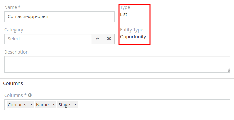Click the Entity Type label
This screenshot has height=120, width=234.
point(132,30)
